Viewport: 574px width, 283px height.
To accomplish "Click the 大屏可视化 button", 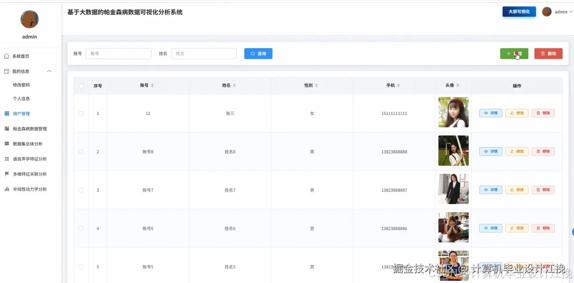I will pos(519,12).
